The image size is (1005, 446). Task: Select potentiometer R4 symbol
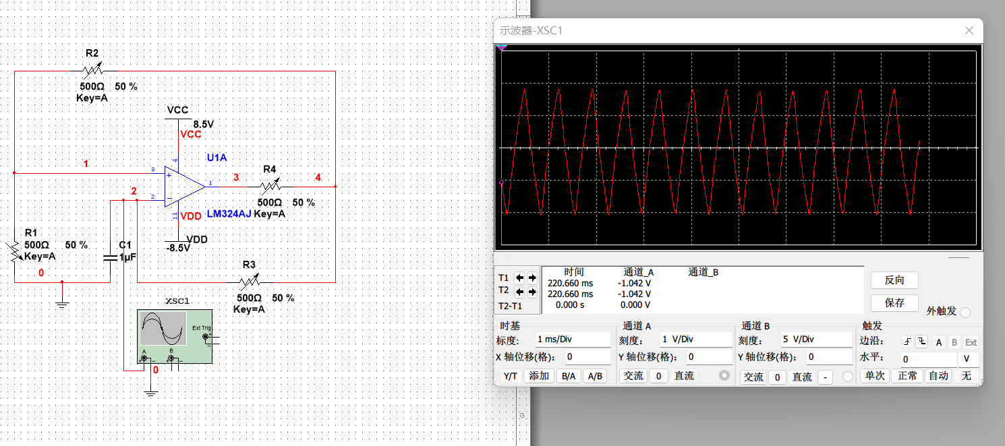270,185
